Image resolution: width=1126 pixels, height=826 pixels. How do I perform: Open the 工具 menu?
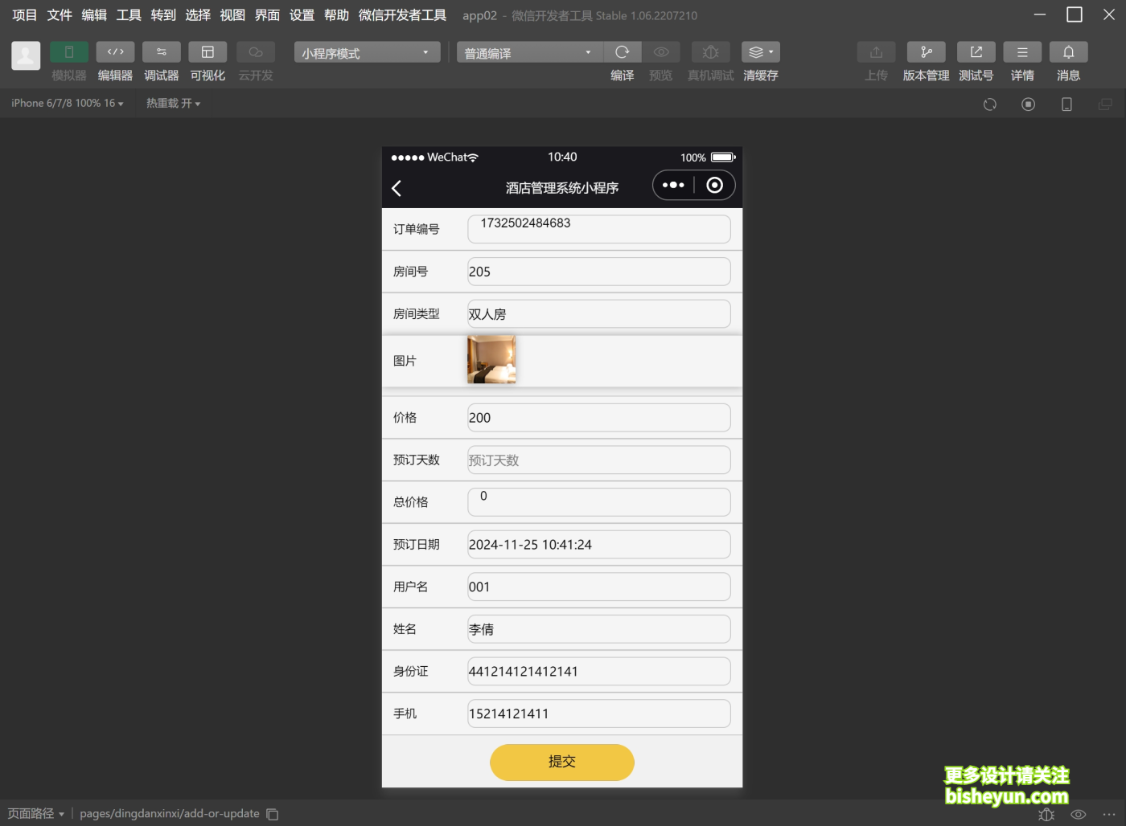129,15
